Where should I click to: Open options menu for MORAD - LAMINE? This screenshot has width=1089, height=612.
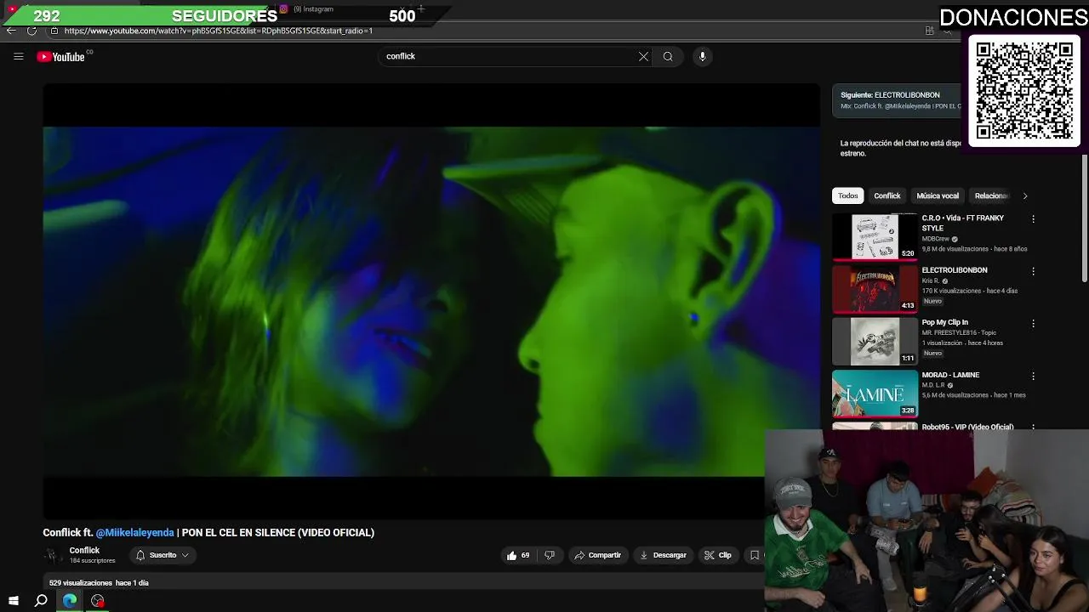pyautogui.click(x=1033, y=376)
